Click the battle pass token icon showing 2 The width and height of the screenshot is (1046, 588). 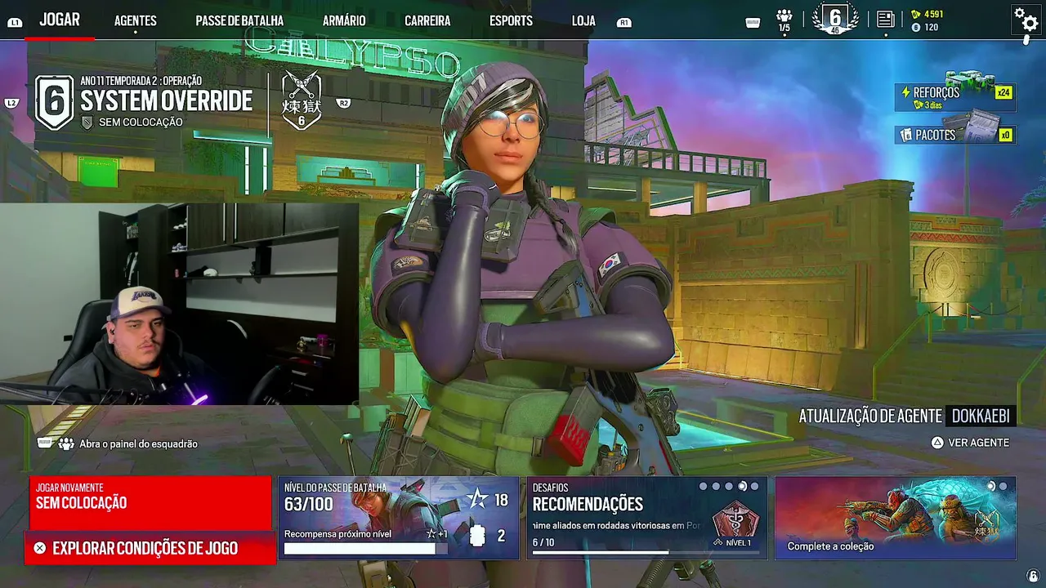478,536
